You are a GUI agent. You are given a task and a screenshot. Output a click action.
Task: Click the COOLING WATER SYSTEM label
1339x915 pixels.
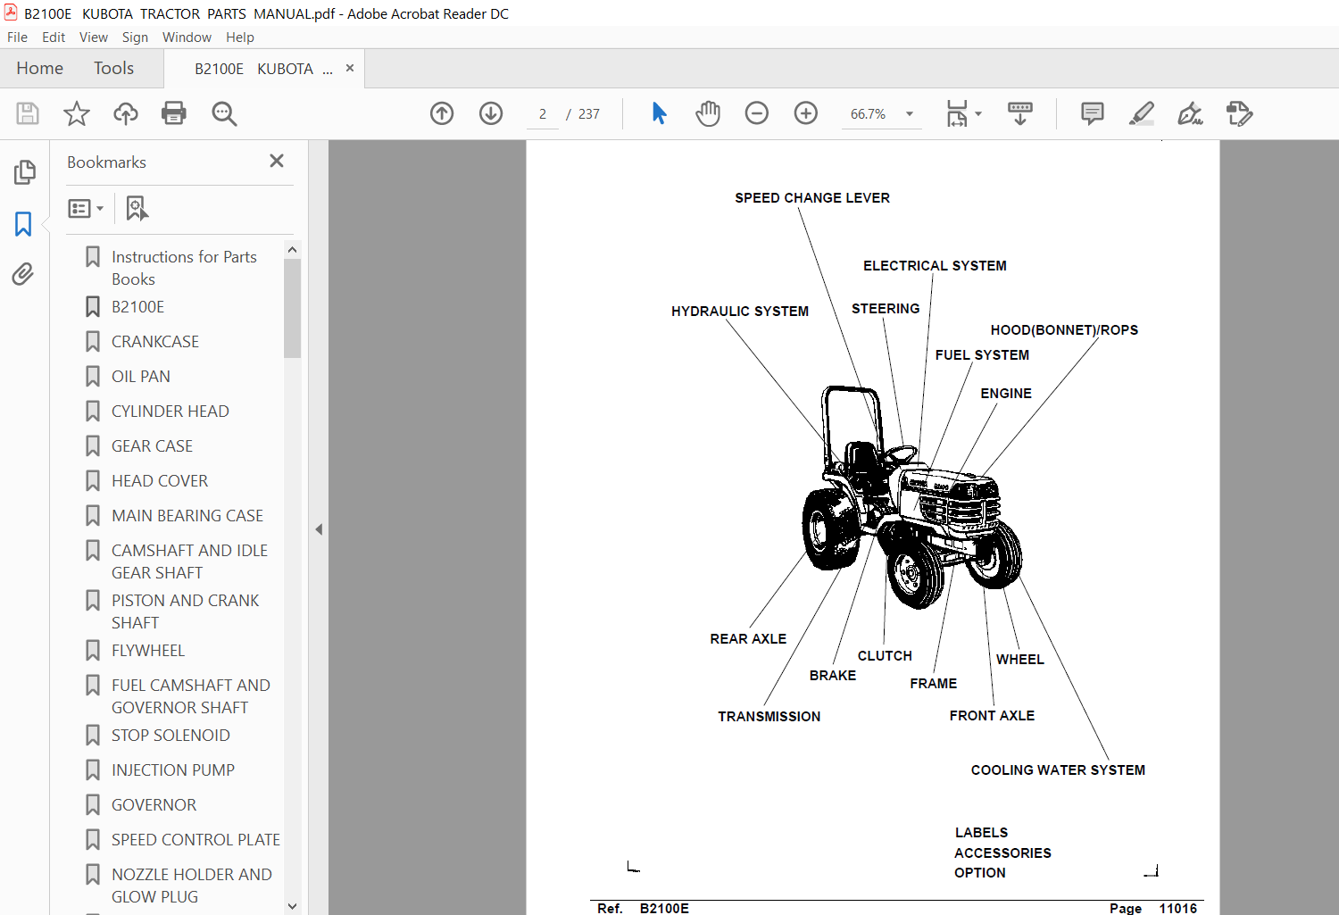(x=1058, y=770)
